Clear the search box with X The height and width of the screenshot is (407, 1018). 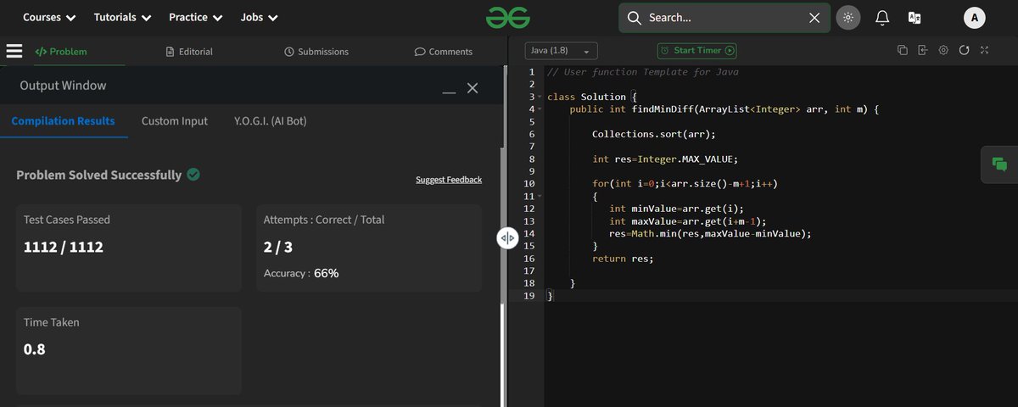pos(814,17)
